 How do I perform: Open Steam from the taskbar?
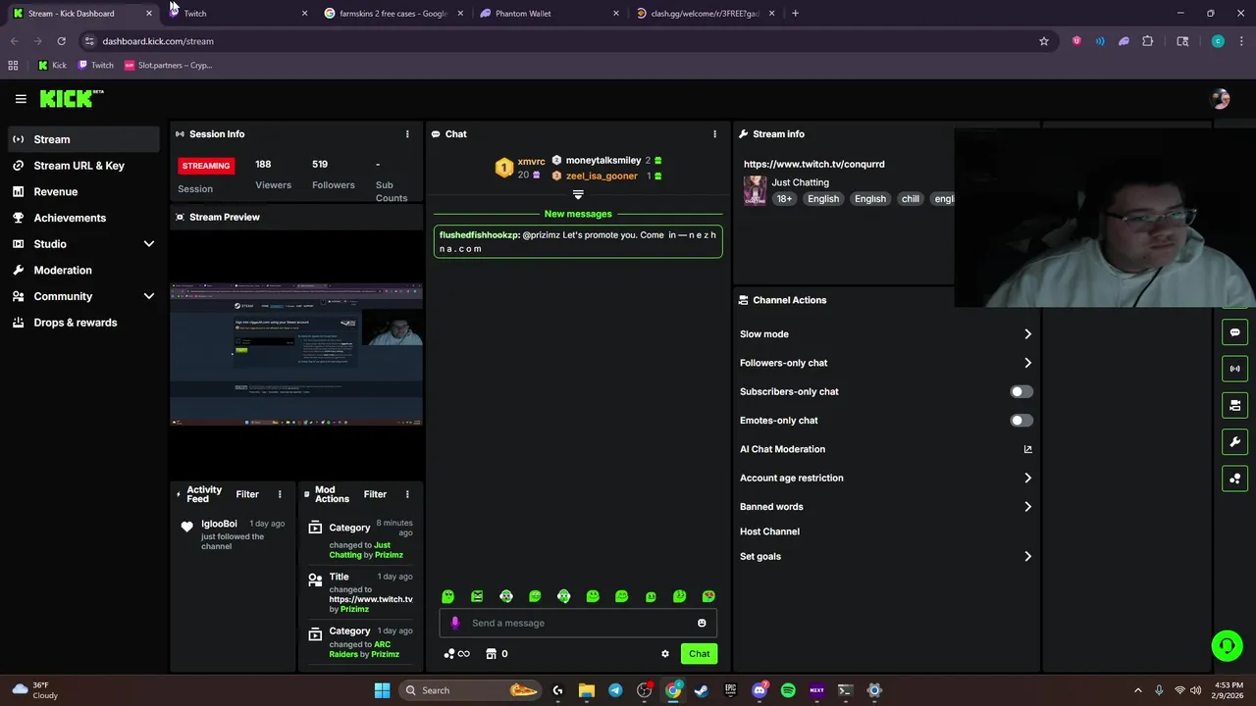(702, 690)
